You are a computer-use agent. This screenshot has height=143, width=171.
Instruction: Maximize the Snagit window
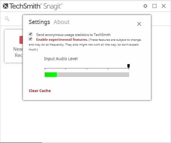(154, 6)
